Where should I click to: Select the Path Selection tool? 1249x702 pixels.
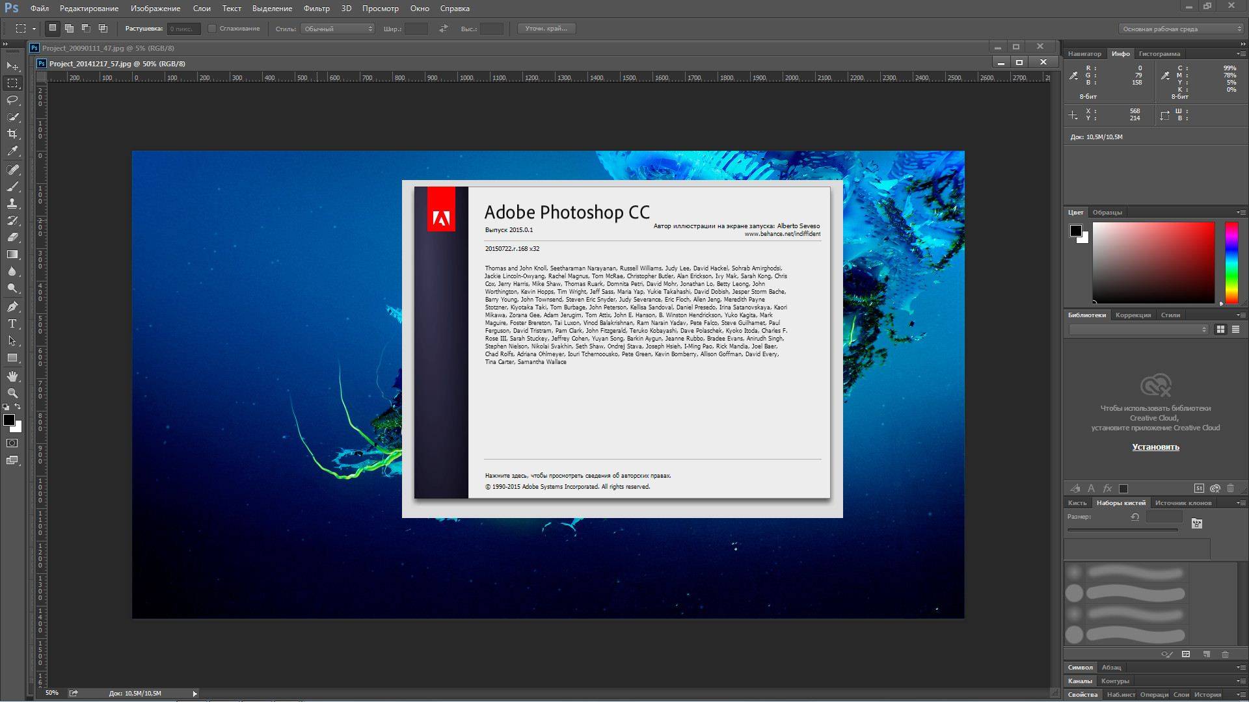click(x=12, y=341)
